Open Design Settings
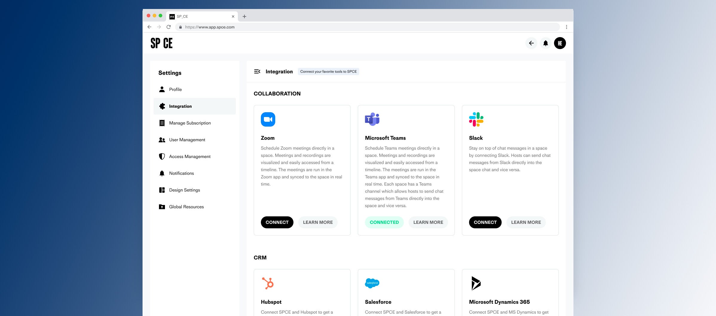 coord(195,190)
